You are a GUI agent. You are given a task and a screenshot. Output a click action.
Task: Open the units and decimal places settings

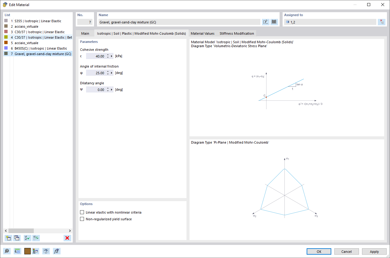(x=17, y=251)
